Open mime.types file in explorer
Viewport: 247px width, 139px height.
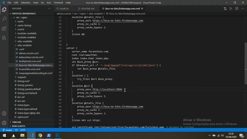[24, 105]
